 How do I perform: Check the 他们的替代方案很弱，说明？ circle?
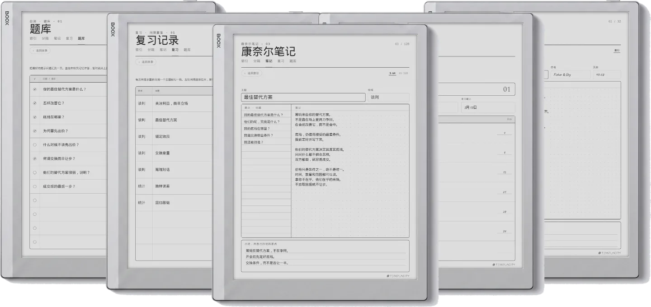tap(35, 172)
